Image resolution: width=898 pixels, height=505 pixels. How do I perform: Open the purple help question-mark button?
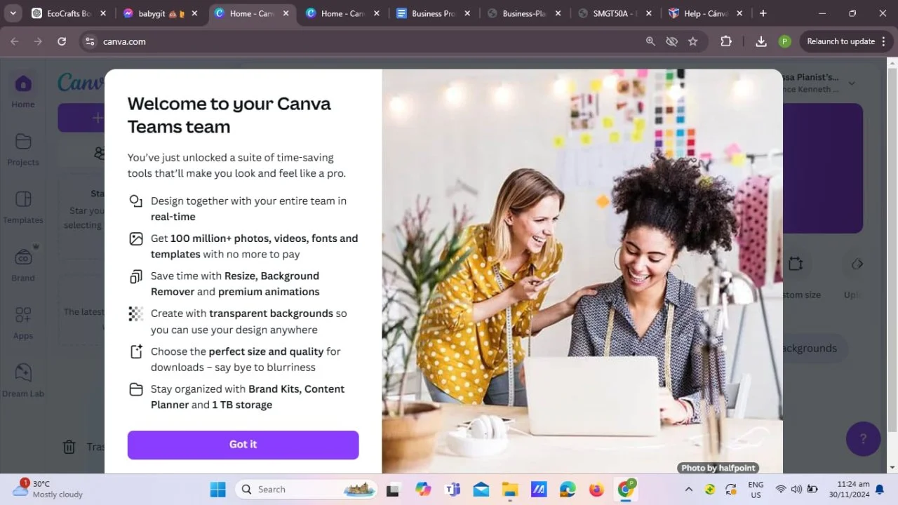[863, 439]
